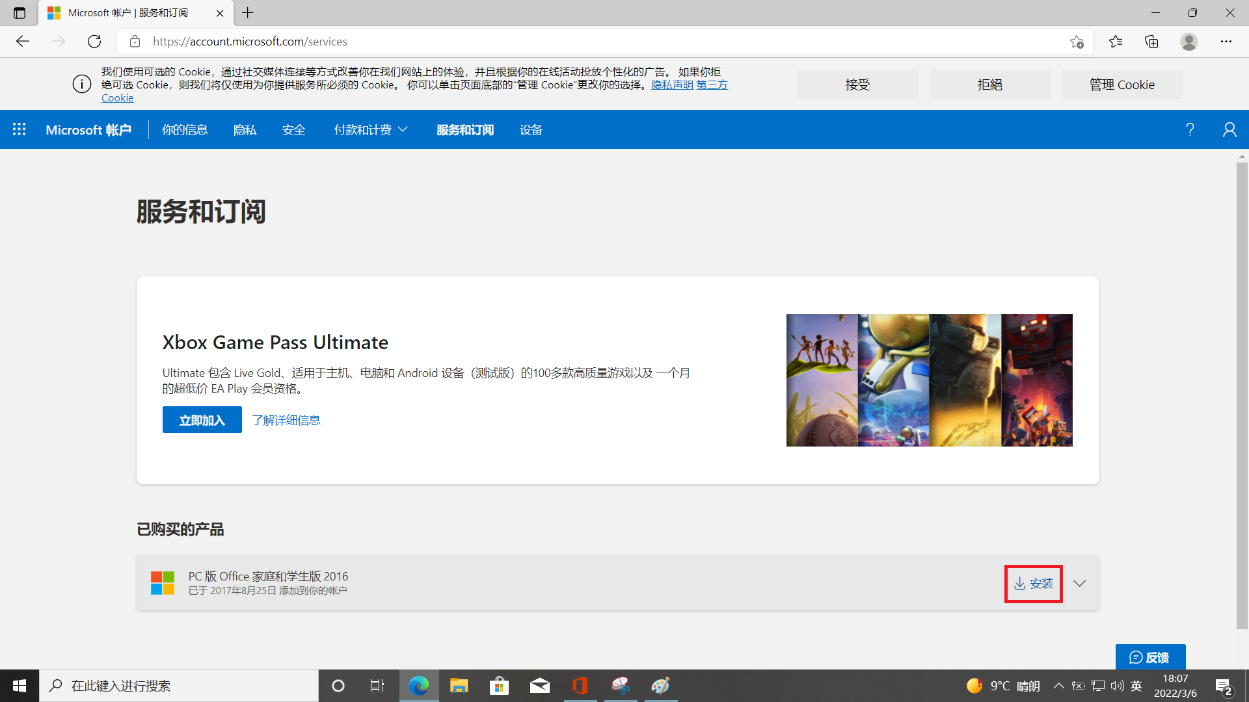The image size is (1249, 702).
Task: Open the browser profile avatar
Action: pos(1189,42)
